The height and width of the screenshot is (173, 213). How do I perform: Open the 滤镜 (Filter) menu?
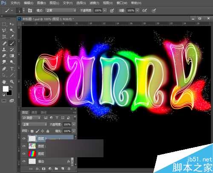(x=94, y=3)
